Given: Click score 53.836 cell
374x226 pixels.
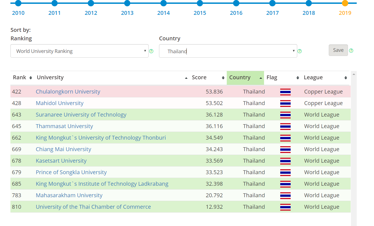Looking at the screenshot, I should [214, 92].
